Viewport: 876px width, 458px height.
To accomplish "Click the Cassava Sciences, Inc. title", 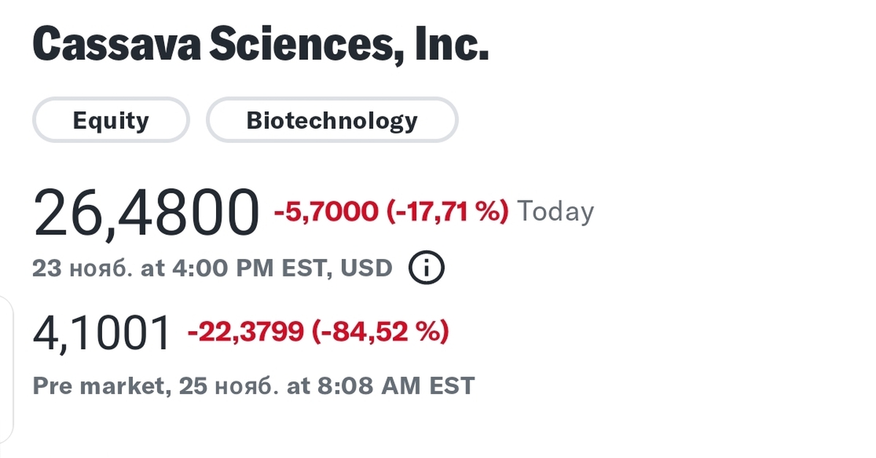I will tap(261, 45).
